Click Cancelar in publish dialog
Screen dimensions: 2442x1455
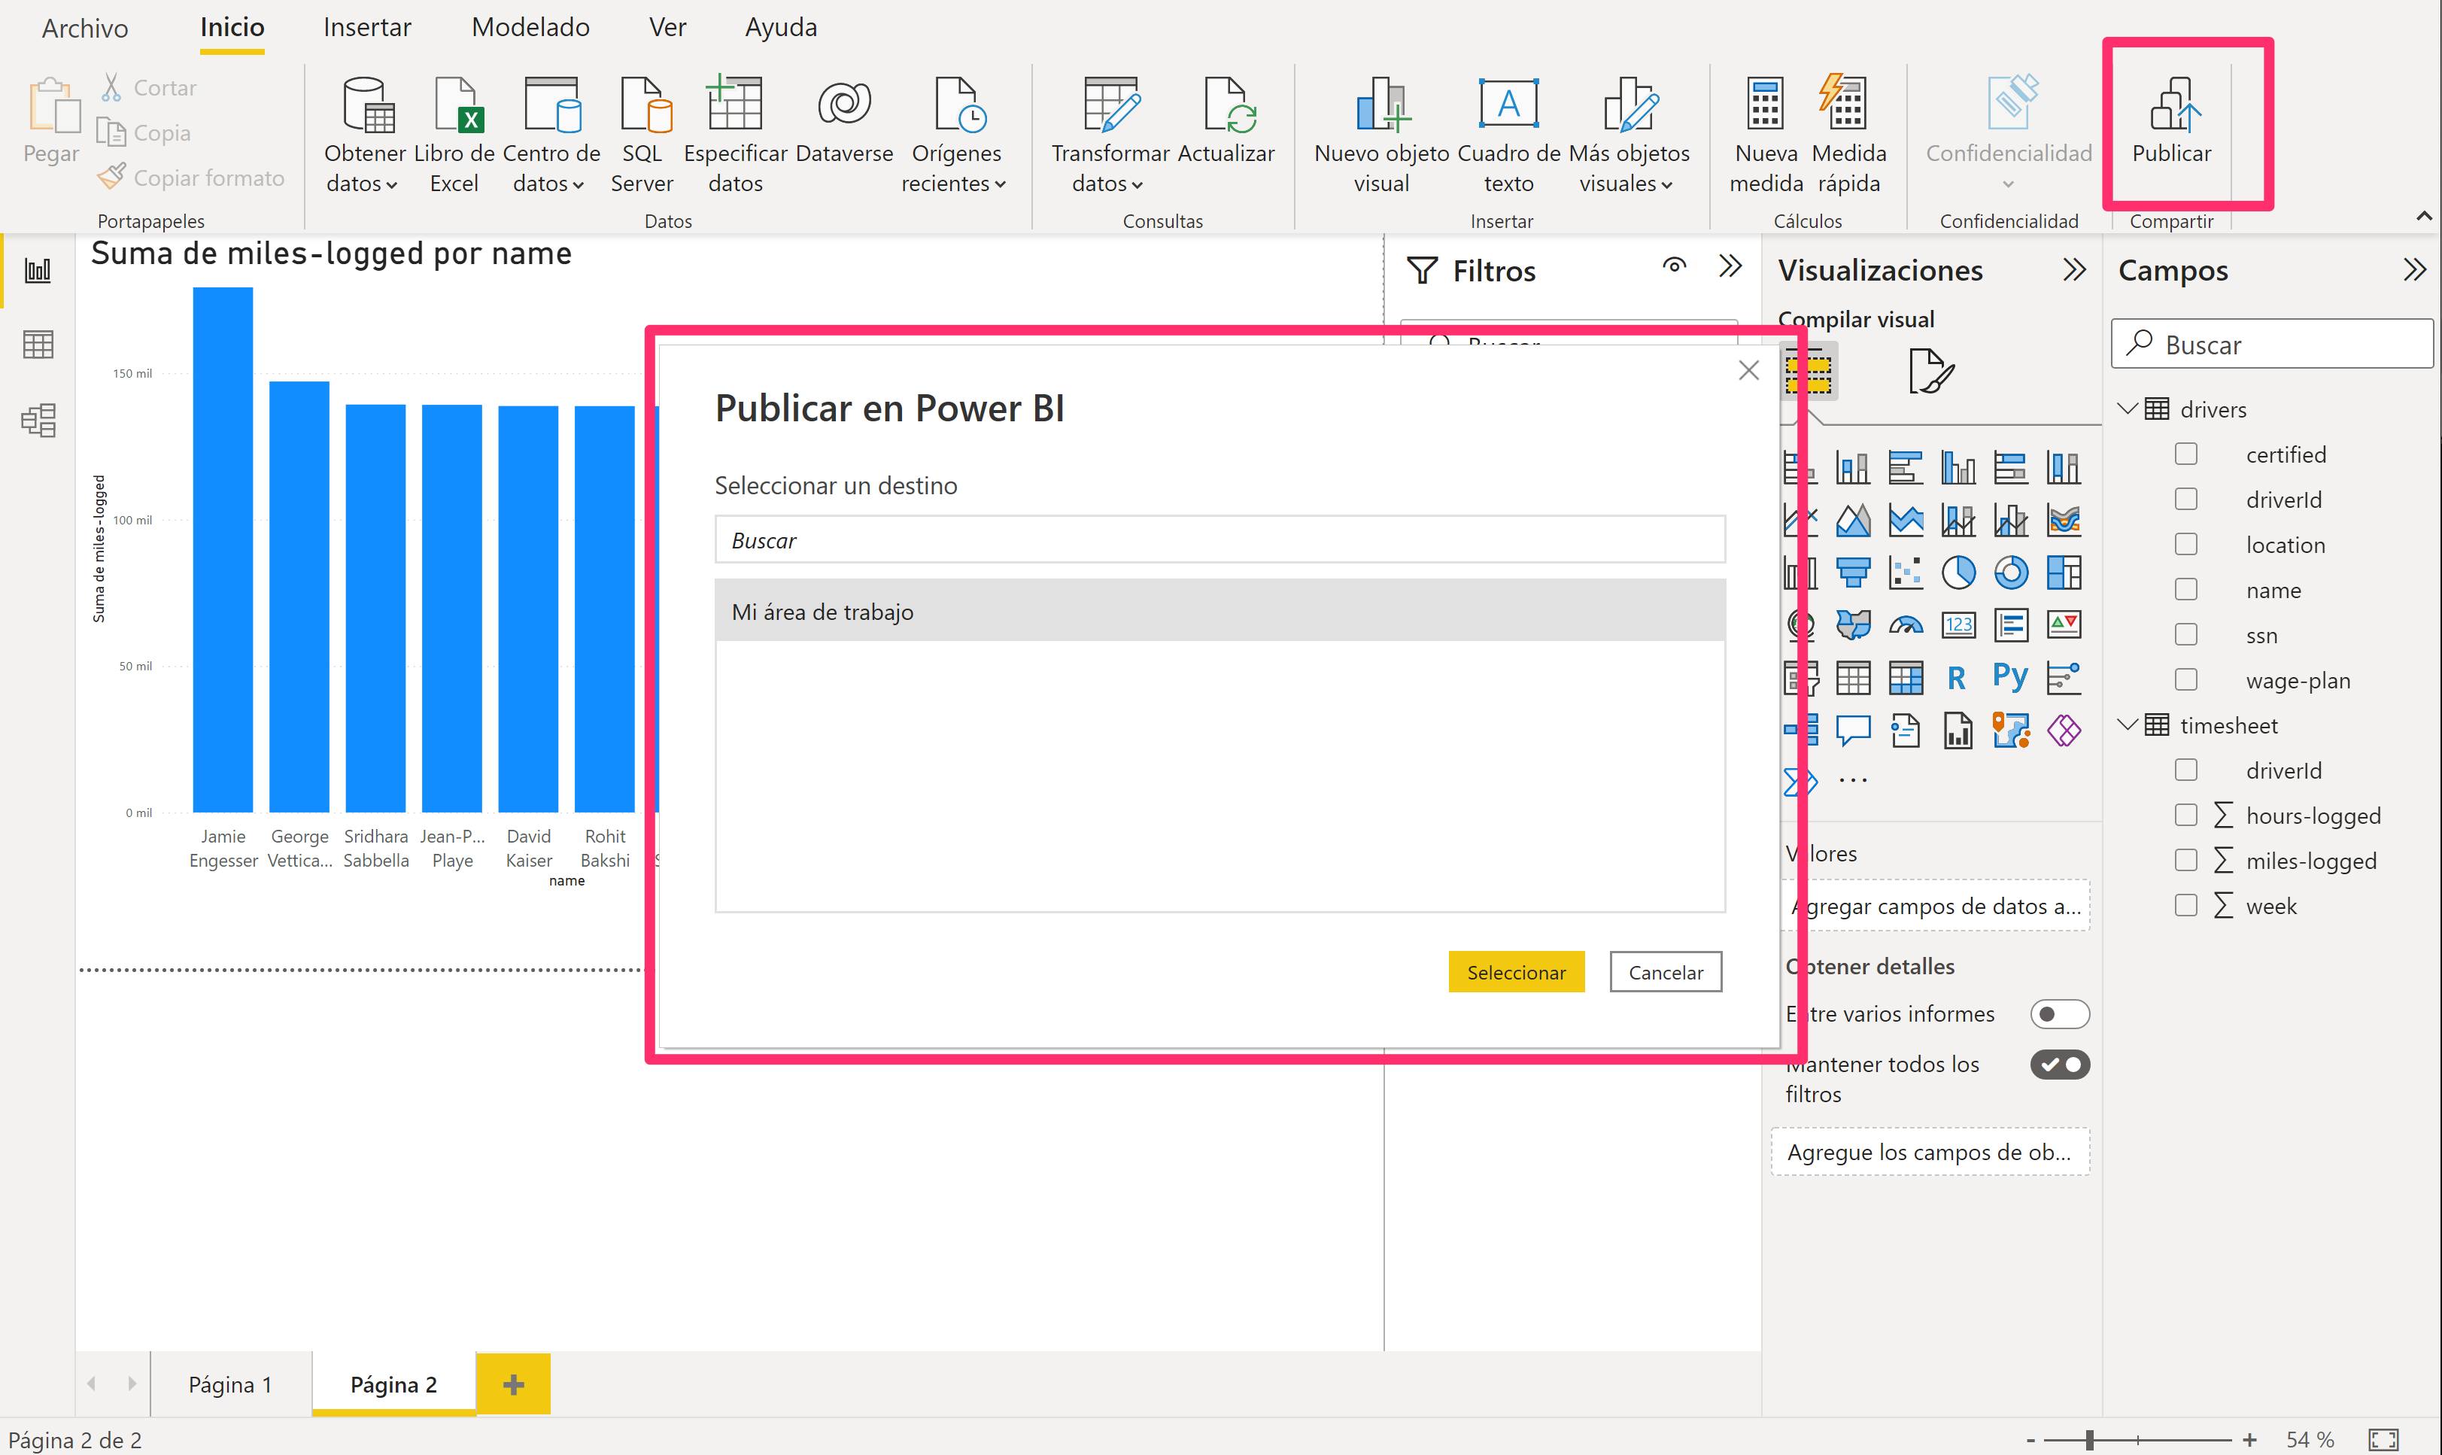click(x=1665, y=972)
